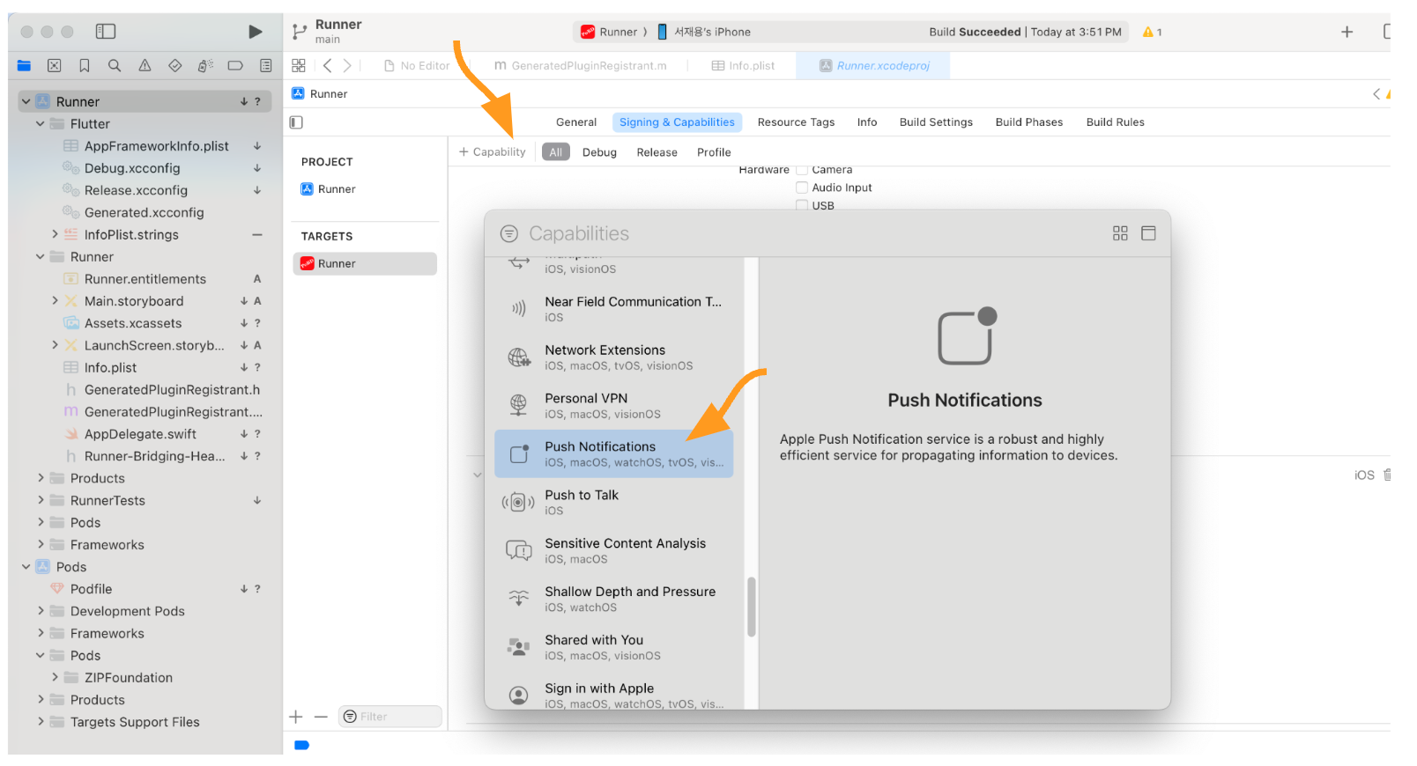Enable the Audio Input checkbox
This screenshot has width=1417, height=766.
point(802,188)
